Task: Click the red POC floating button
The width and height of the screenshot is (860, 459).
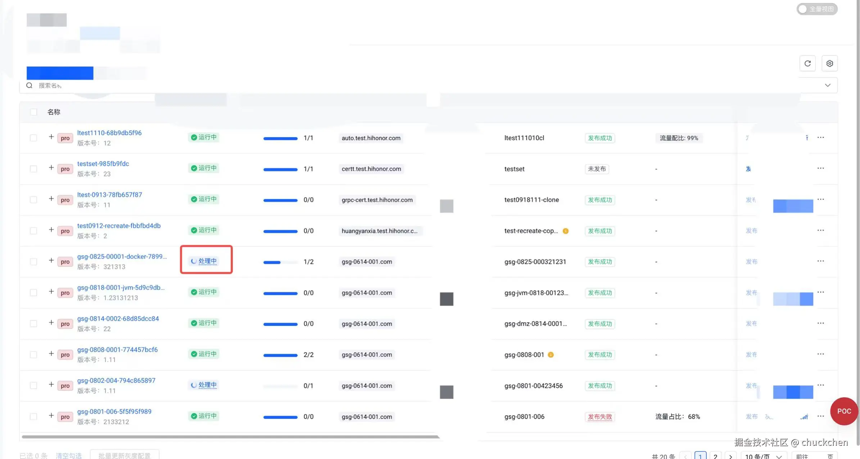Action: click(844, 411)
